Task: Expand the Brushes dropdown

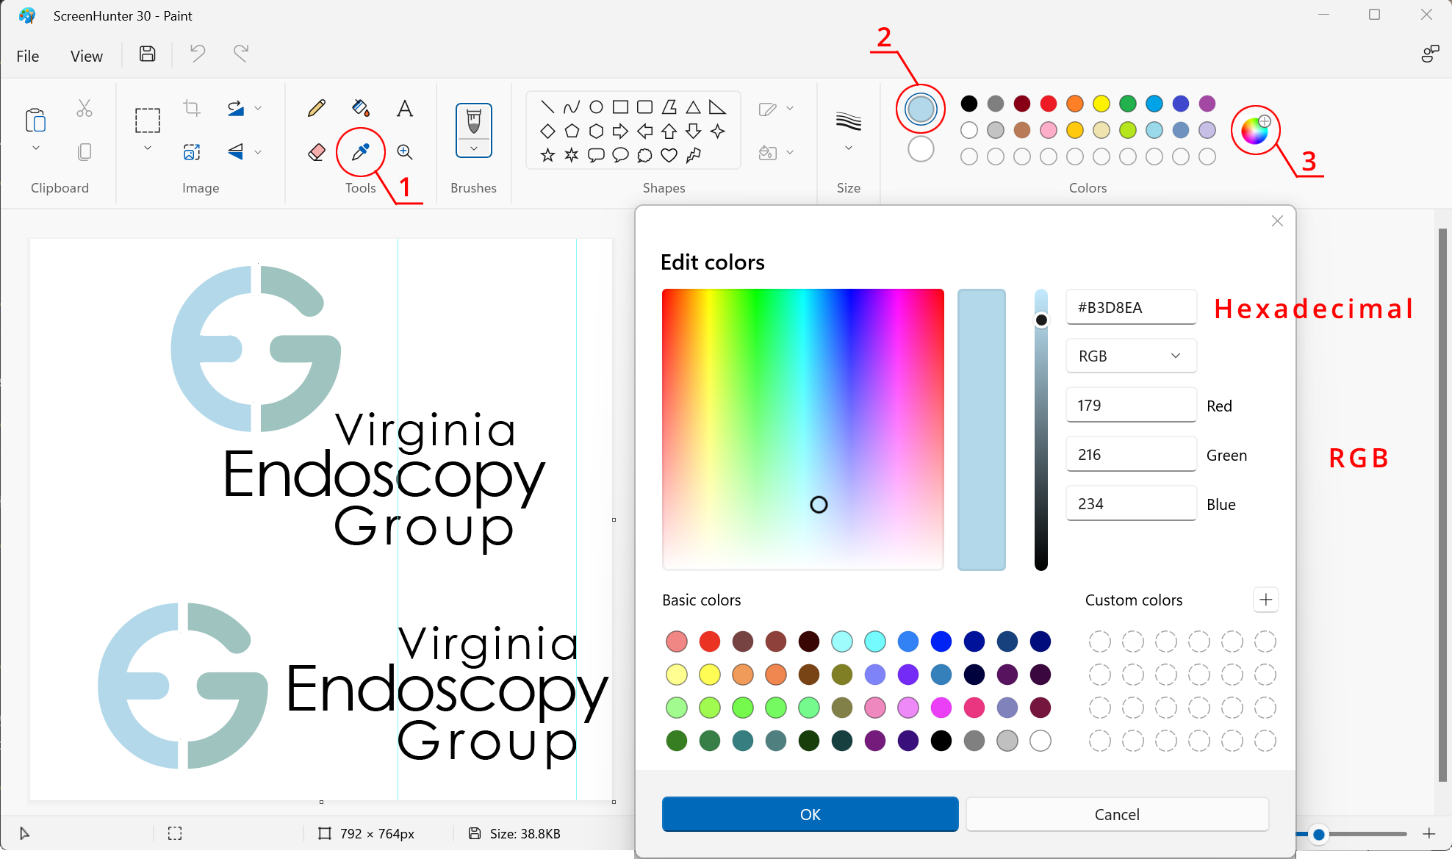Action: 473,150
